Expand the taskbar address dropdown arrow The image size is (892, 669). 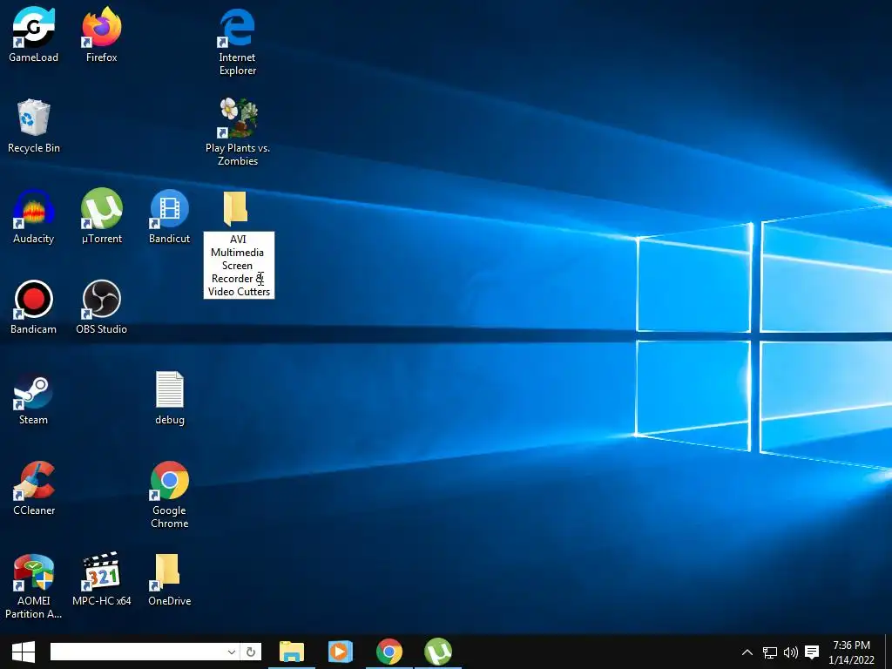point(232,652)
